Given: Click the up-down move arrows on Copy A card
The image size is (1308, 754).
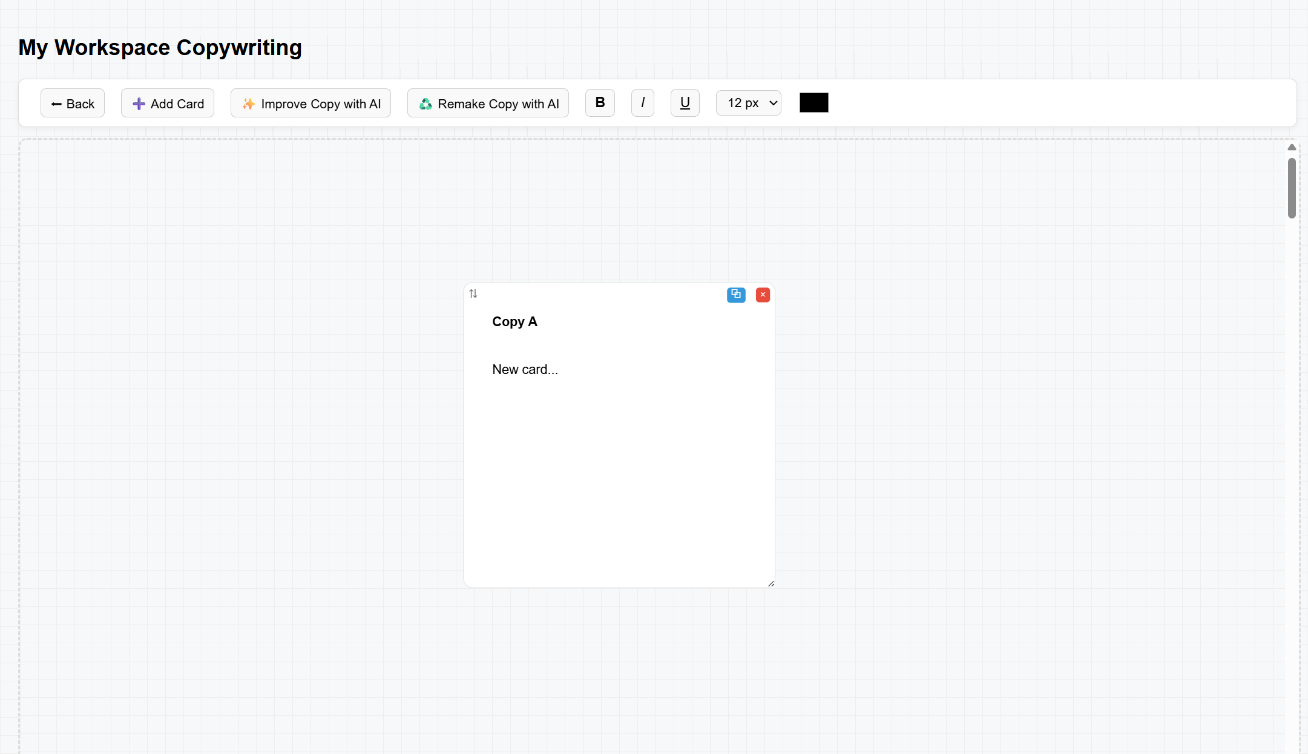Looking at the screenshot, I should click(x=473, y=293).
